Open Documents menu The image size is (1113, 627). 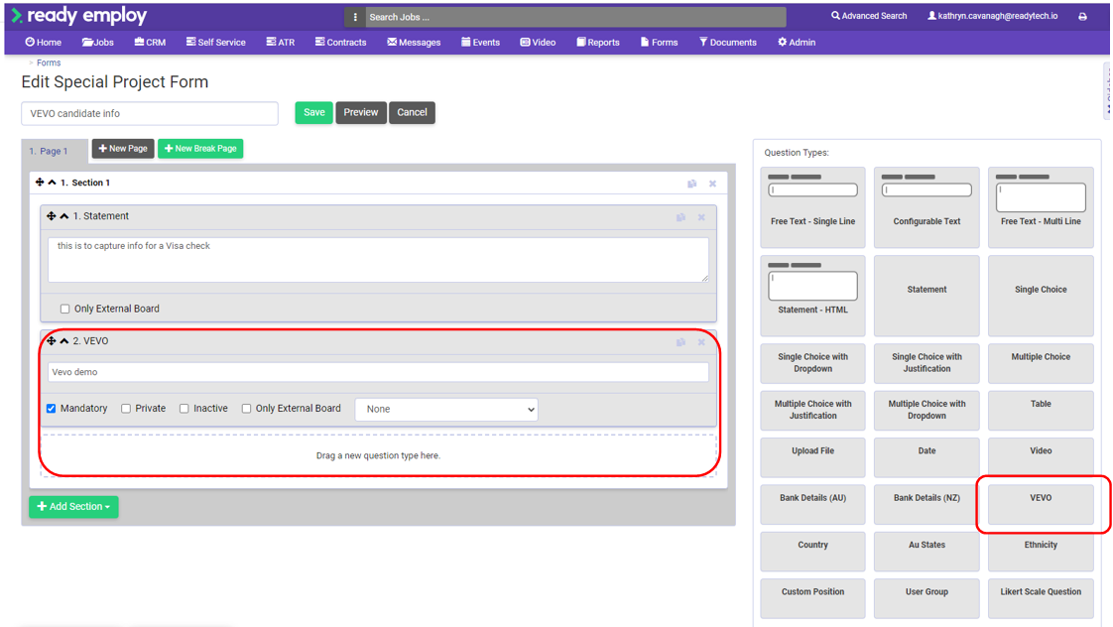[x=727, y=42]
